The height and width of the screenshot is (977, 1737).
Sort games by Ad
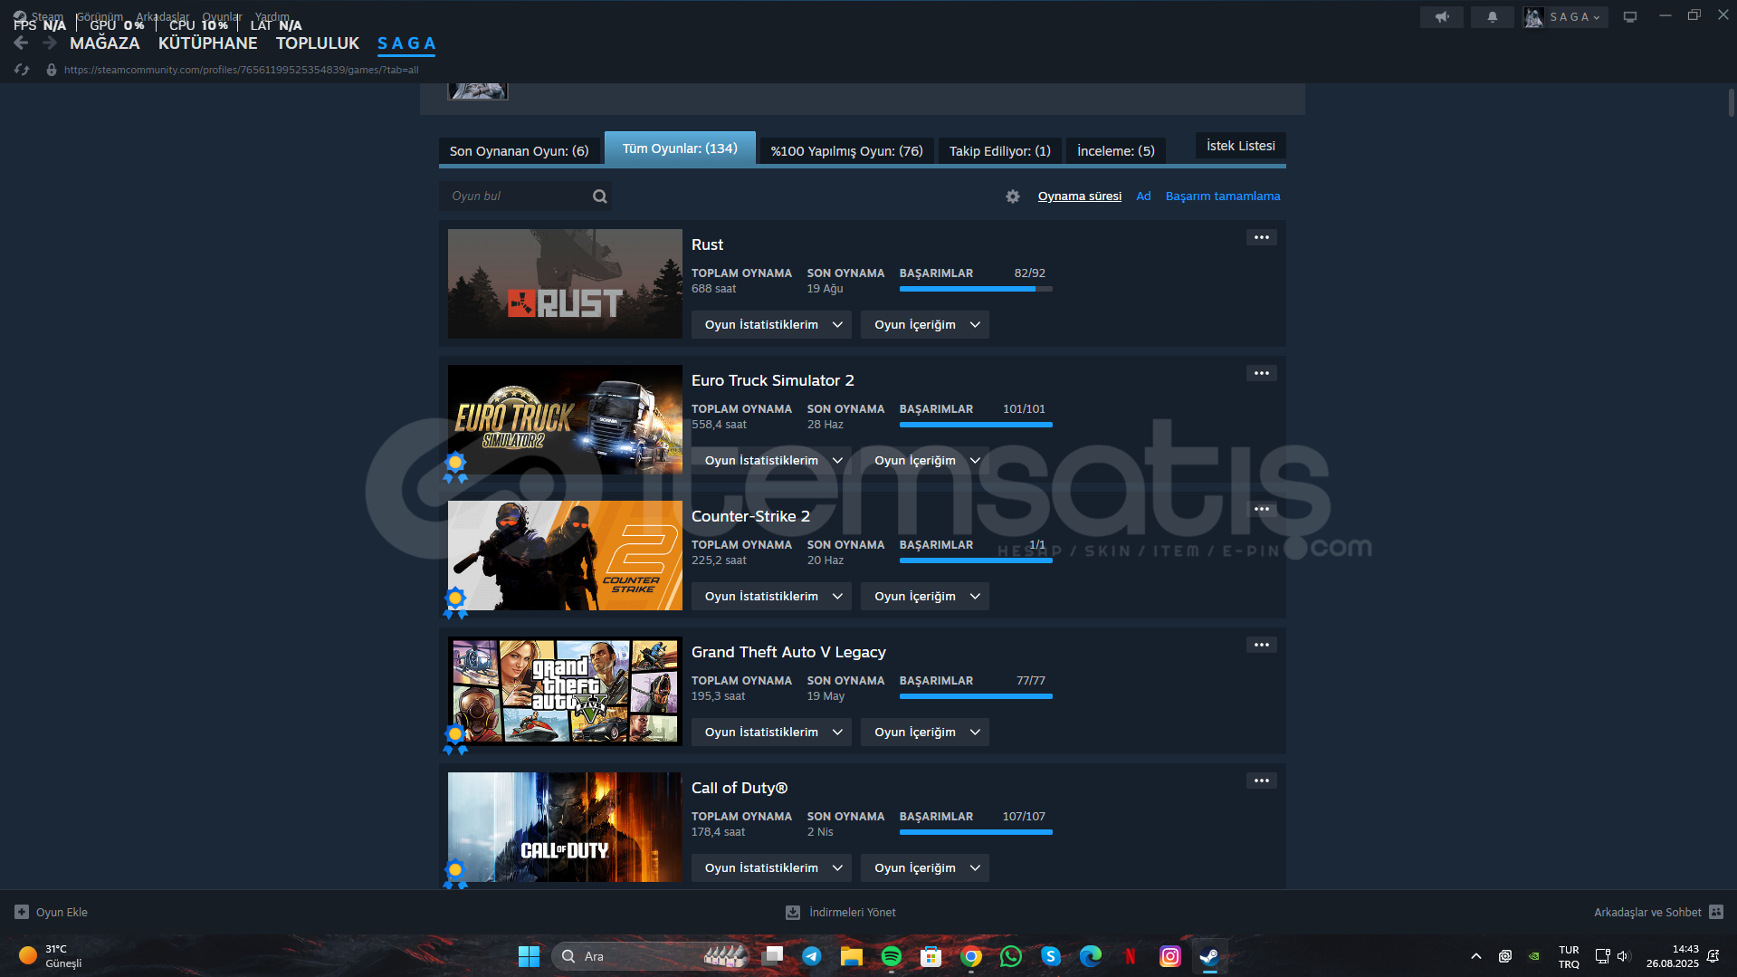pyautogui.click(x=1144, y=196)
